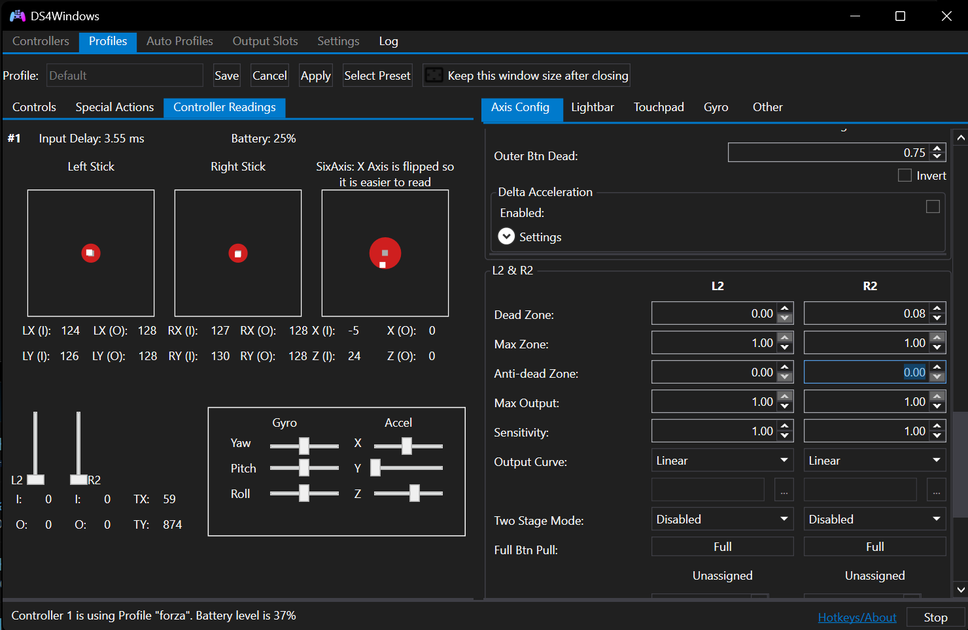
Task: Switch to the Touchpad tab
Action: tap(659, 107)
